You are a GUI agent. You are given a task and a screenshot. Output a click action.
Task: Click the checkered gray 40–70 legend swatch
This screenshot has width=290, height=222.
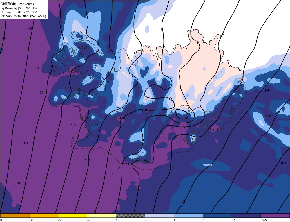coord(130,215)
